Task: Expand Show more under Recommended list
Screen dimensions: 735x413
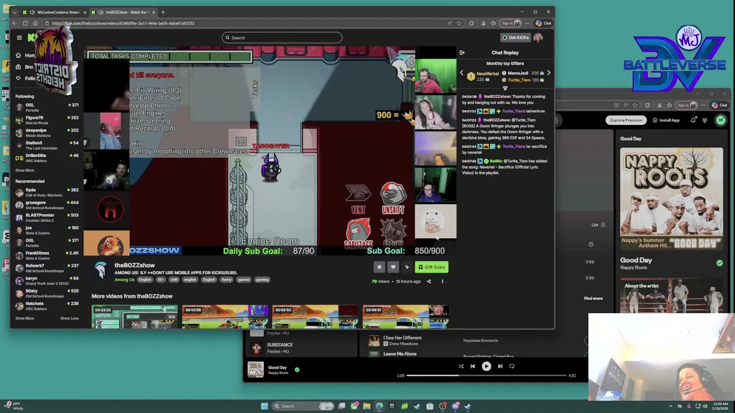Action: (25, 318)
